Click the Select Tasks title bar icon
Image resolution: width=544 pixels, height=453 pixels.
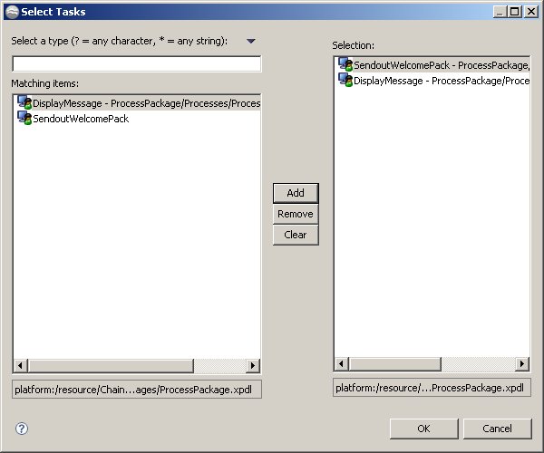[12, 12]
